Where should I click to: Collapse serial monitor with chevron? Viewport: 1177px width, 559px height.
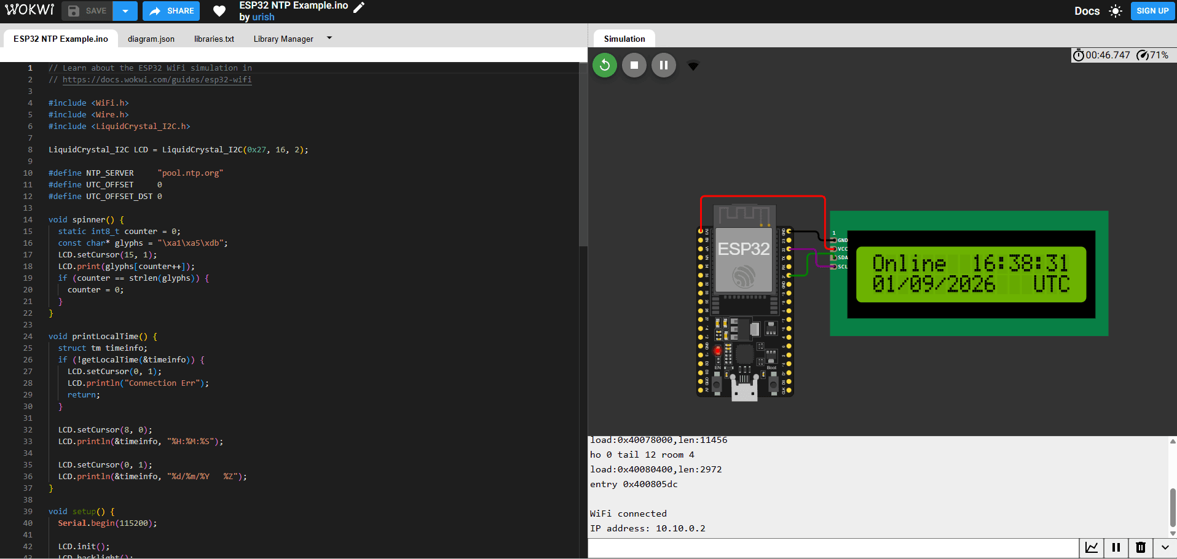click(x=1165, y=548)
